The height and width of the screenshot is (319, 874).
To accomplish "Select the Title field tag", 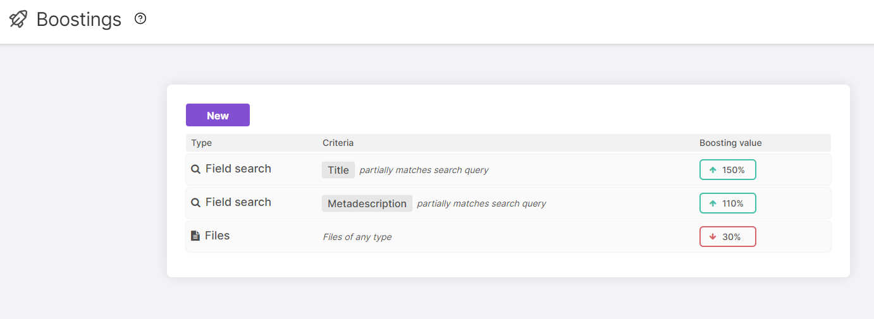I will [x=338, y=170].
